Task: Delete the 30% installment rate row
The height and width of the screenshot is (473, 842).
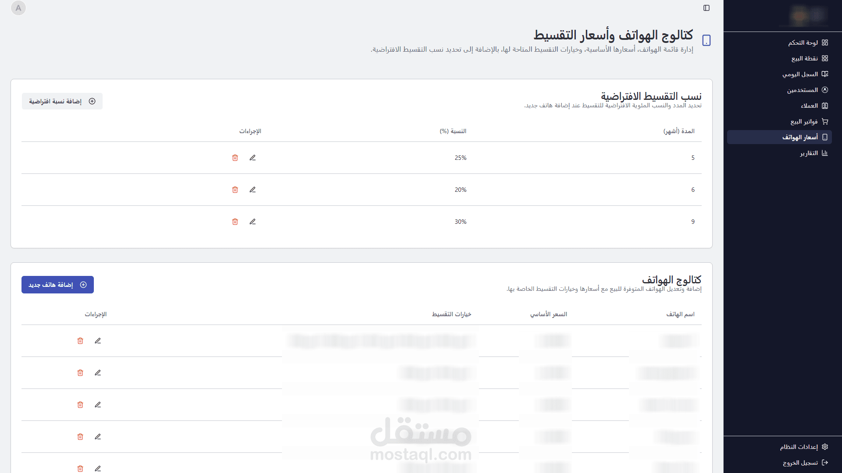Action: point(235,222)
